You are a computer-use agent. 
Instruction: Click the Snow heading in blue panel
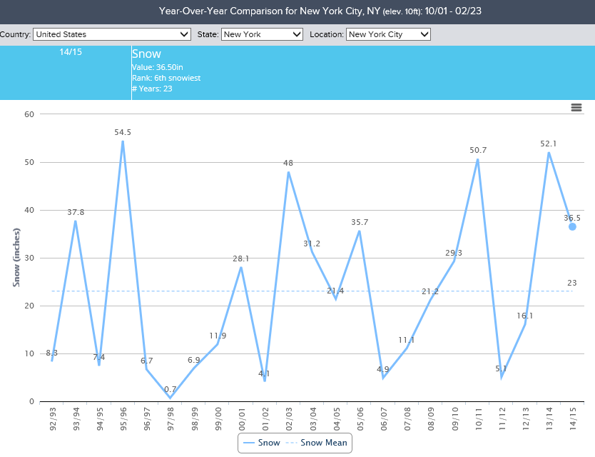146,54
